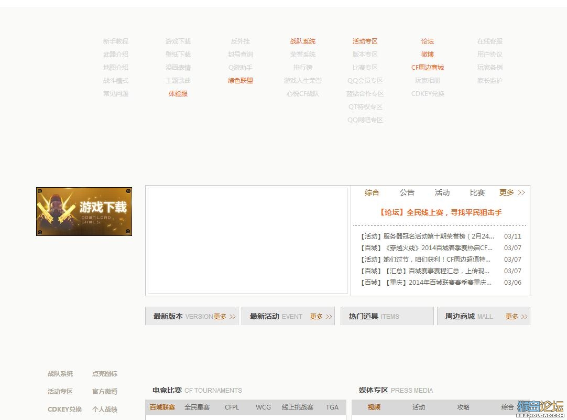This screenshot has width=567, height=420.
Task: Open the 主题歌曲 link
Action: tap(178, 81)
